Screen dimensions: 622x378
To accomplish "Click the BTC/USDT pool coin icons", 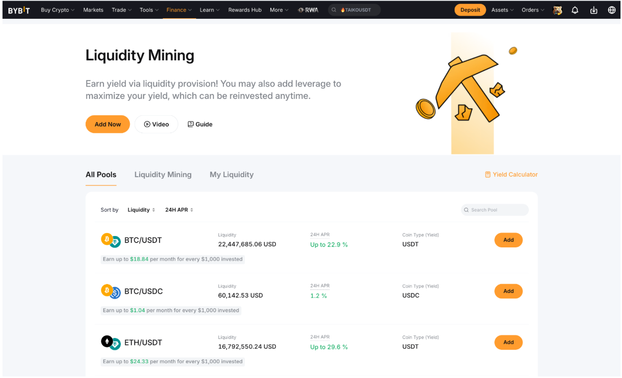I will pyautogui.click(x=111, y=240).
